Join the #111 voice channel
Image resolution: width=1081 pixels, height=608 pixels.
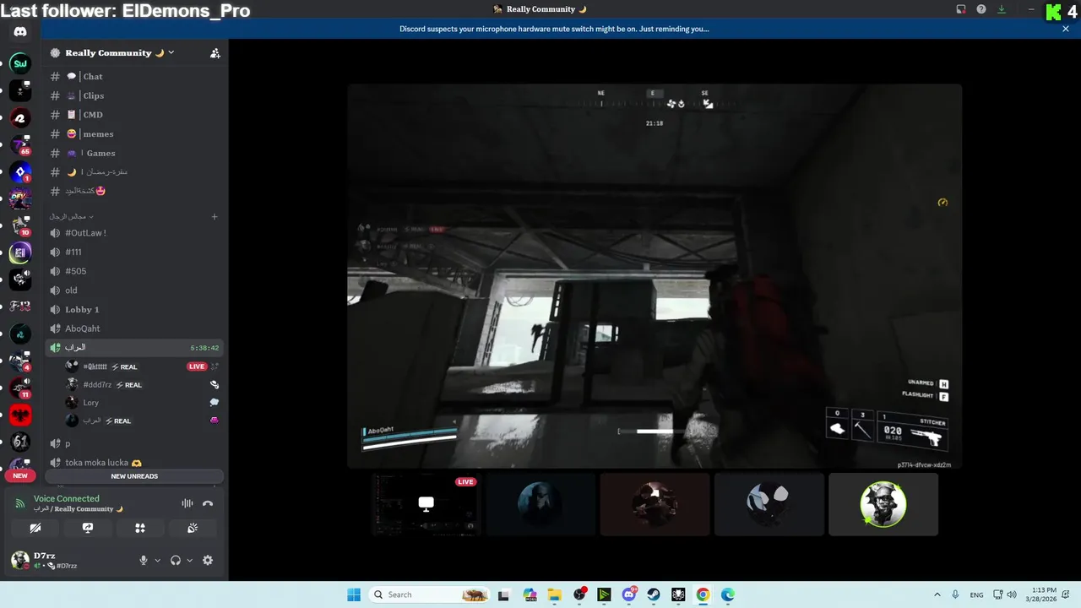(x=135, y=252)
